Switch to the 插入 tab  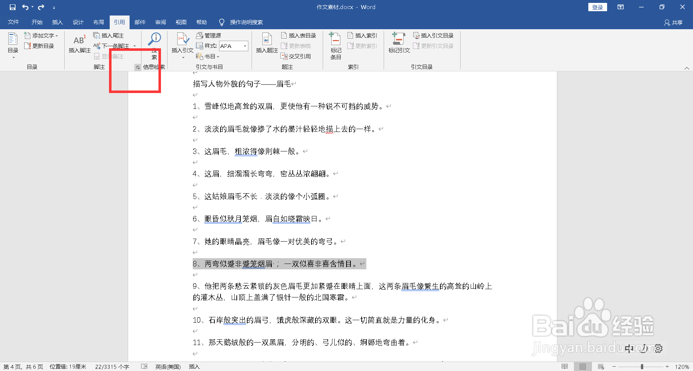tap(57, 22)
